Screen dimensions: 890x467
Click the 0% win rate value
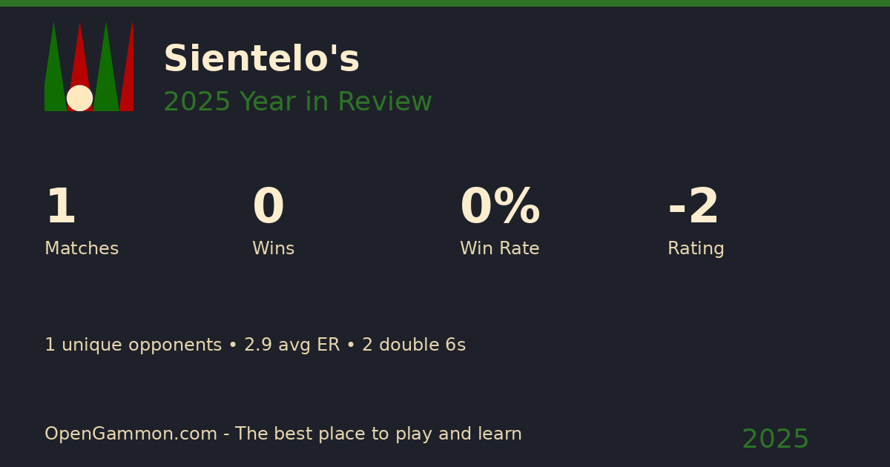coord(500,208)
